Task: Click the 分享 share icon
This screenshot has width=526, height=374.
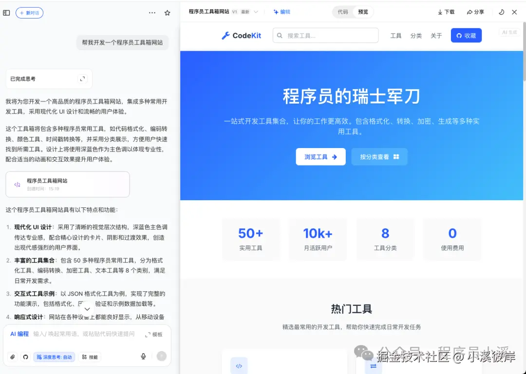Action: click(x=475, y=12)
